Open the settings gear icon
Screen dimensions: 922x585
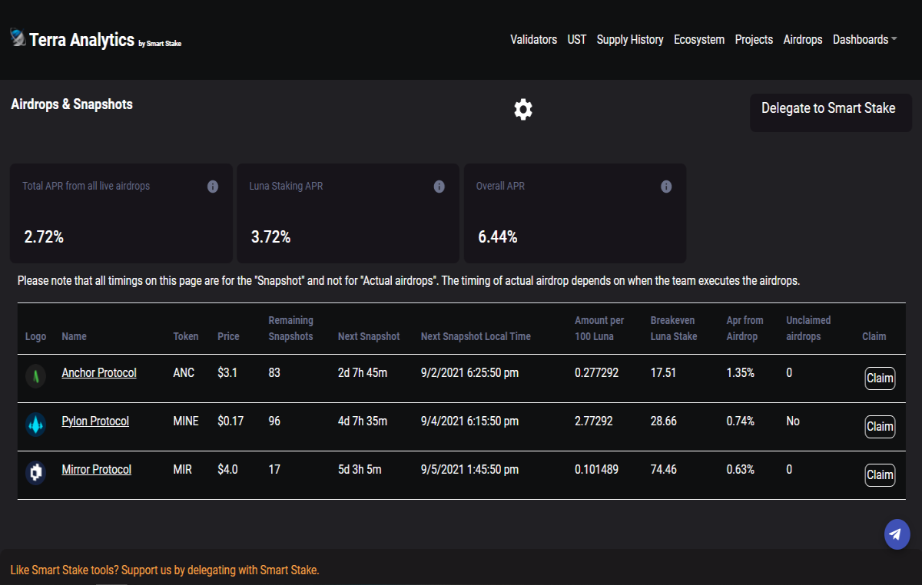pyautogui.click(x=523, y=109)
